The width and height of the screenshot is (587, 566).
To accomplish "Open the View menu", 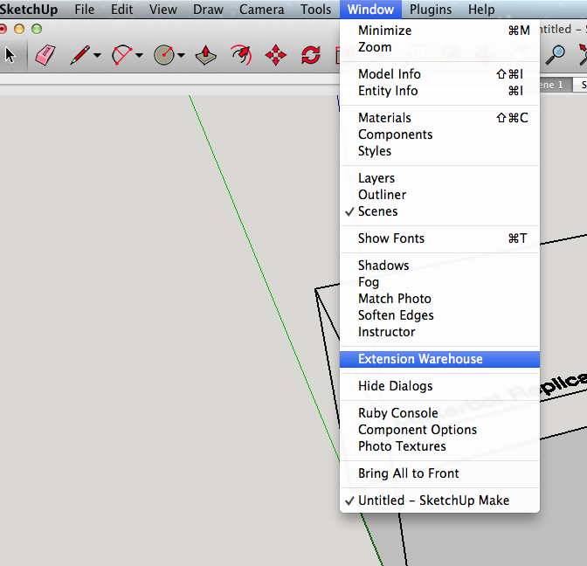I will pyautogui.click(x=162, y=10).
